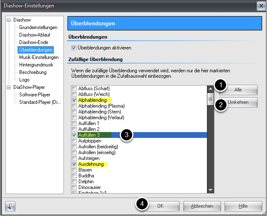Click the transition list scrollbar down arrow

coord(211,190)
